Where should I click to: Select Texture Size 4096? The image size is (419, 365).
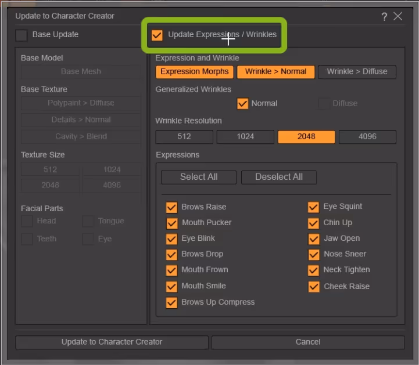click(x=112, y=186)
